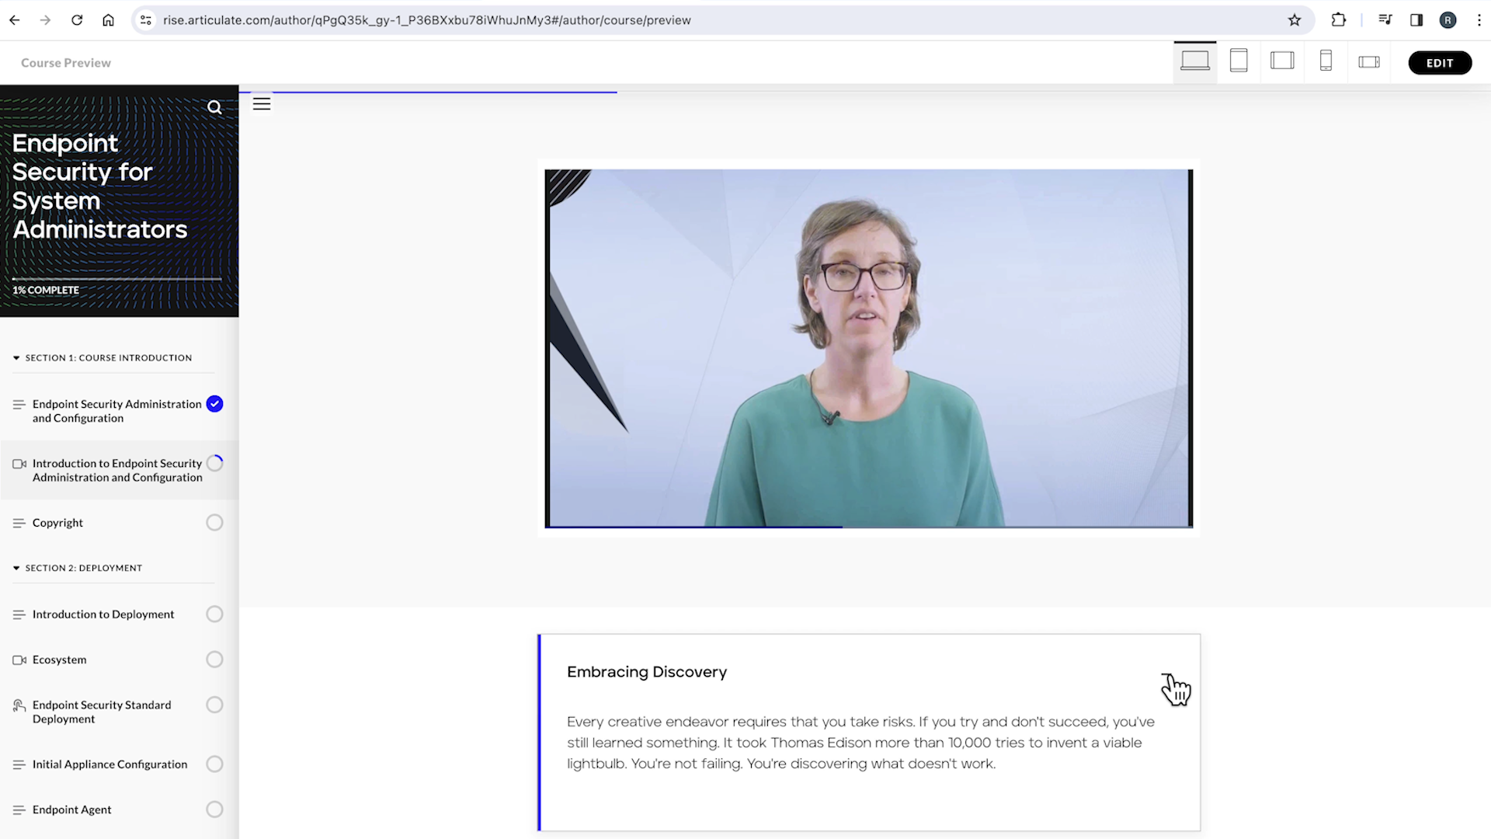Click completed checkmark for Endpoint Security Administration
Viewport: 1491px width, 839px height.
[214, 404]
